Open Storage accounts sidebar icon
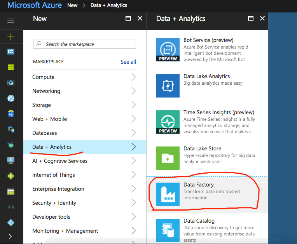297x244 pixels. coord(11,192)
